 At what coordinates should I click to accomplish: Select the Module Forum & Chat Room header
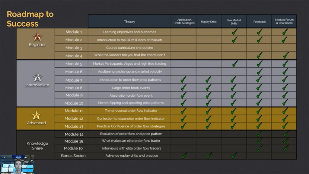(284, 21)
